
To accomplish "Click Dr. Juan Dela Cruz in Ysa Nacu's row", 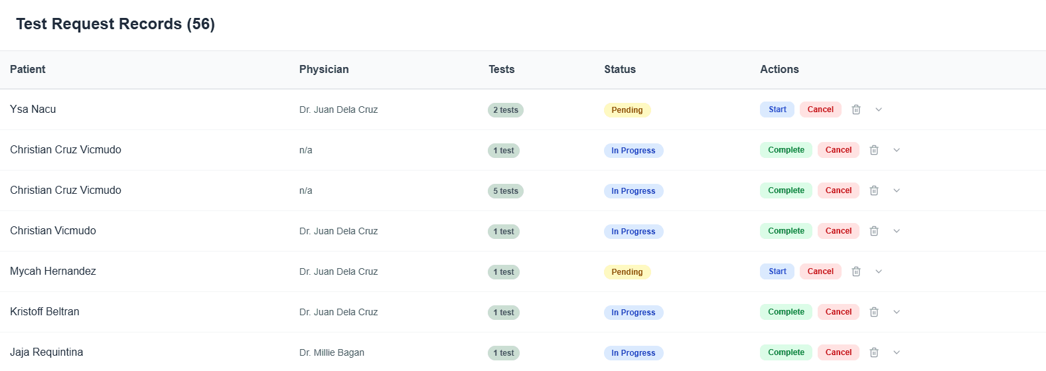I will tap(338, 110).
